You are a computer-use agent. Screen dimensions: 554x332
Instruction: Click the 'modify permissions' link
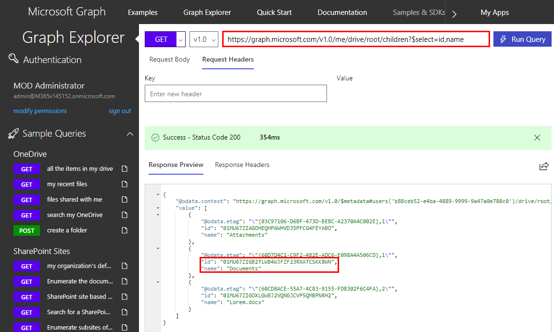click(x=40, y=111)
